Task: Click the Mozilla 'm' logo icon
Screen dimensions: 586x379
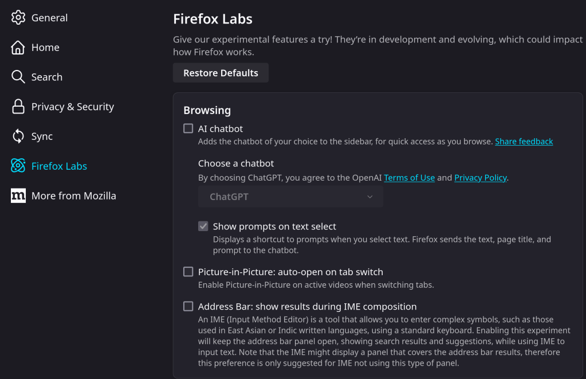Action: pos(18,196)
